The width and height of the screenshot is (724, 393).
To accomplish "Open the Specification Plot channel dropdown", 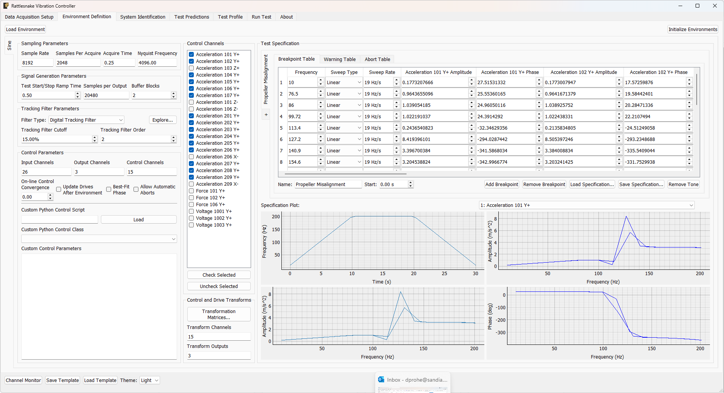I will pyautogui.click(x=587, y=205).
